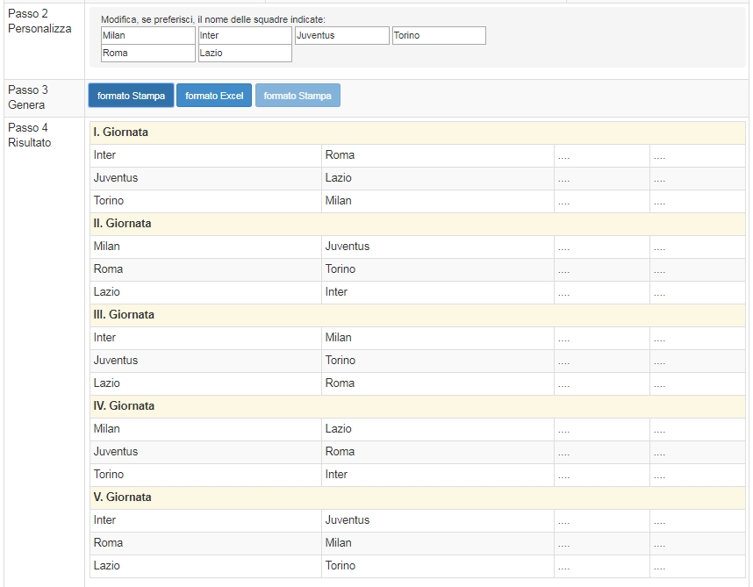Select the IV. Giornata header row
The height and width of the screenshot is (587, 753).
[x=418, y=406]
